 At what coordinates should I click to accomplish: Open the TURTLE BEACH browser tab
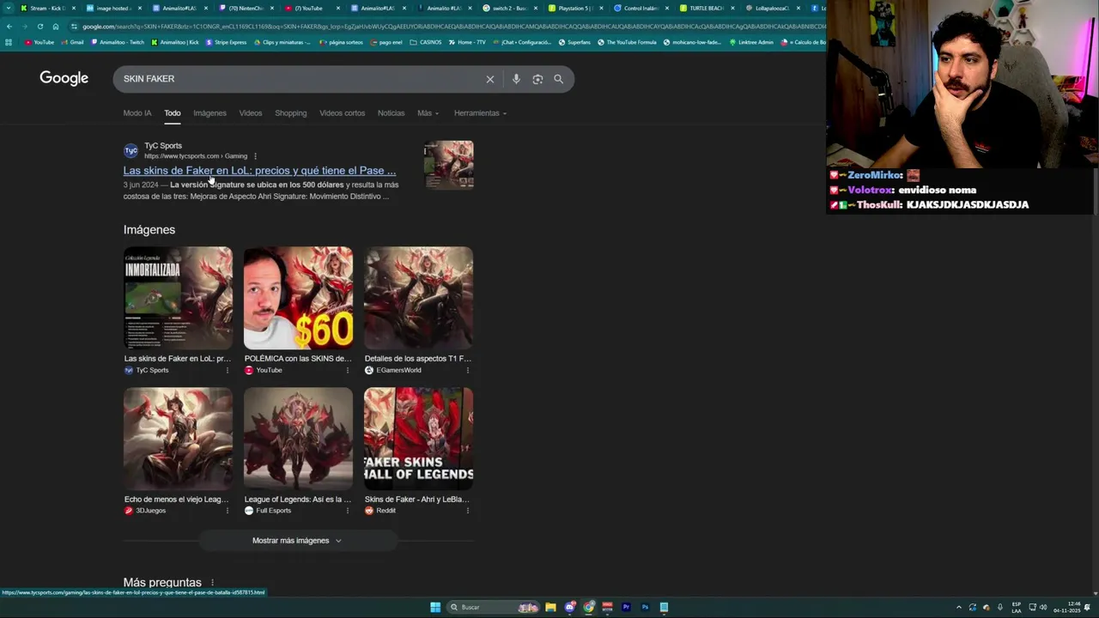click(707, 8)
